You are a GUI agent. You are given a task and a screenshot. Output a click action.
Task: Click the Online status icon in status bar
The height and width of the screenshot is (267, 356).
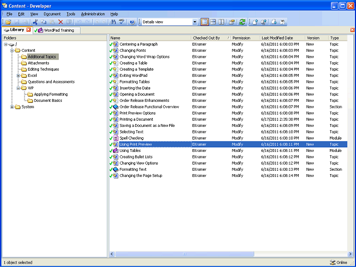[333, 262]
